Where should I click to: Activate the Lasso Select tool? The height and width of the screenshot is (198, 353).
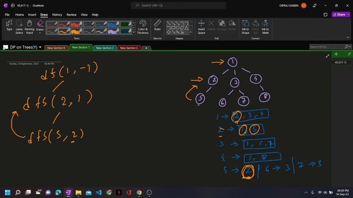19,26
